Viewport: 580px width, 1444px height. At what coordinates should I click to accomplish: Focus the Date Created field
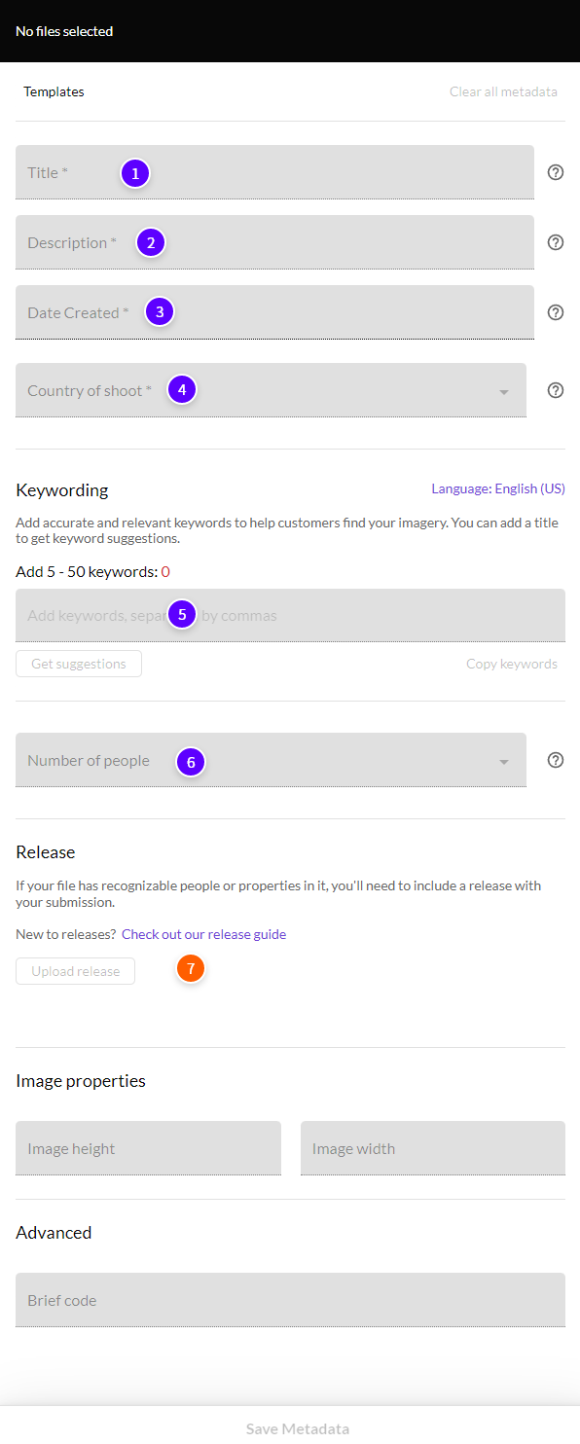274,312
